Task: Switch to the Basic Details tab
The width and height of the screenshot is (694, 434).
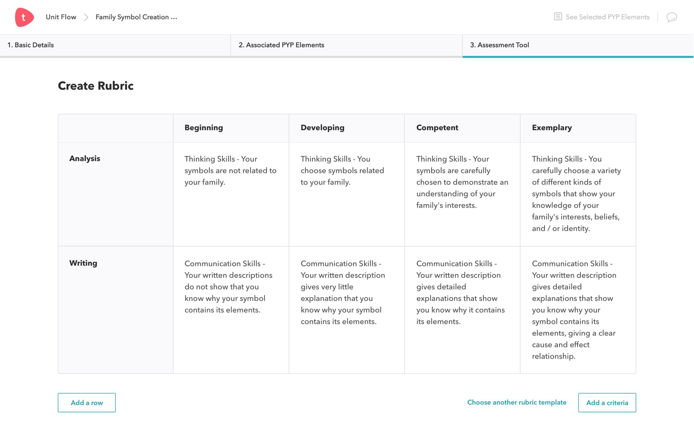Action: point(31,45)
